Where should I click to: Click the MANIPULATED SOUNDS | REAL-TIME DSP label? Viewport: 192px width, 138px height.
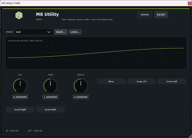(x=25, y=41)
